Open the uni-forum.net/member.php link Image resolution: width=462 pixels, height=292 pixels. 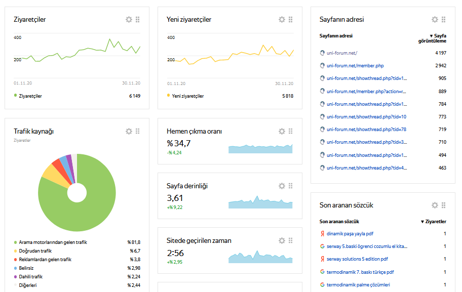pyautogui.click(x=355, y=66)
